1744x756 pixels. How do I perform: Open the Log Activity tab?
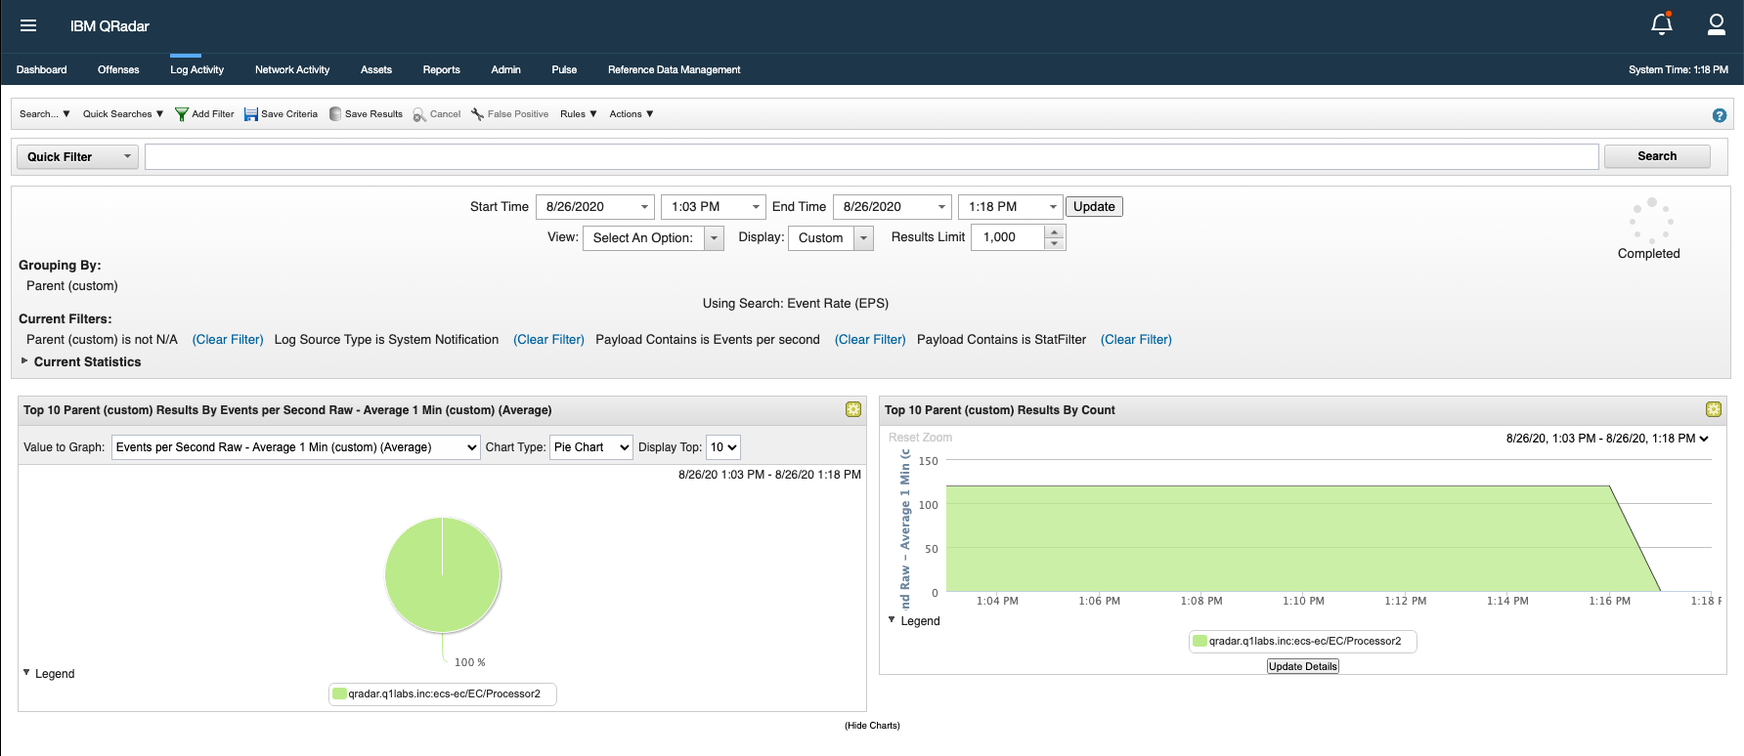[196, 69]
